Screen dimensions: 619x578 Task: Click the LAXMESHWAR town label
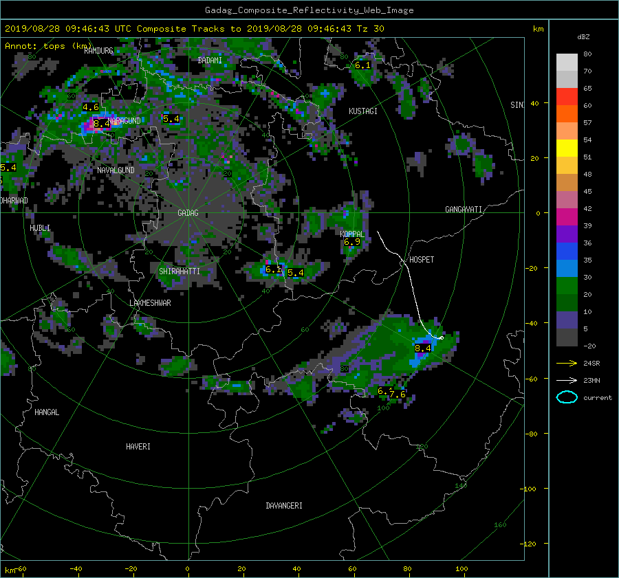click(x=150, y=303)
